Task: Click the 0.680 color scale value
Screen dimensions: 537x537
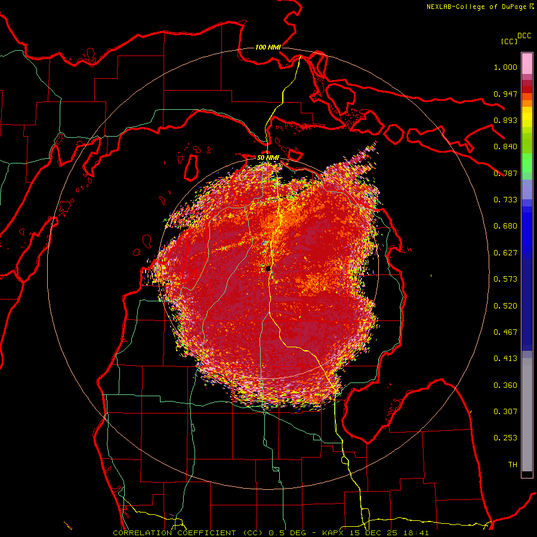Action: [x=505, y=226]
